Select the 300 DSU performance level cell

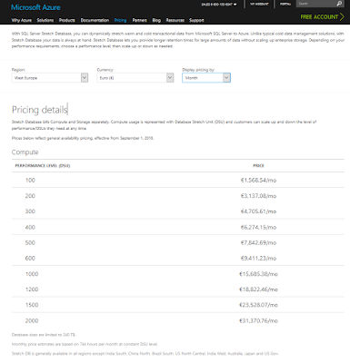[30, 211]
